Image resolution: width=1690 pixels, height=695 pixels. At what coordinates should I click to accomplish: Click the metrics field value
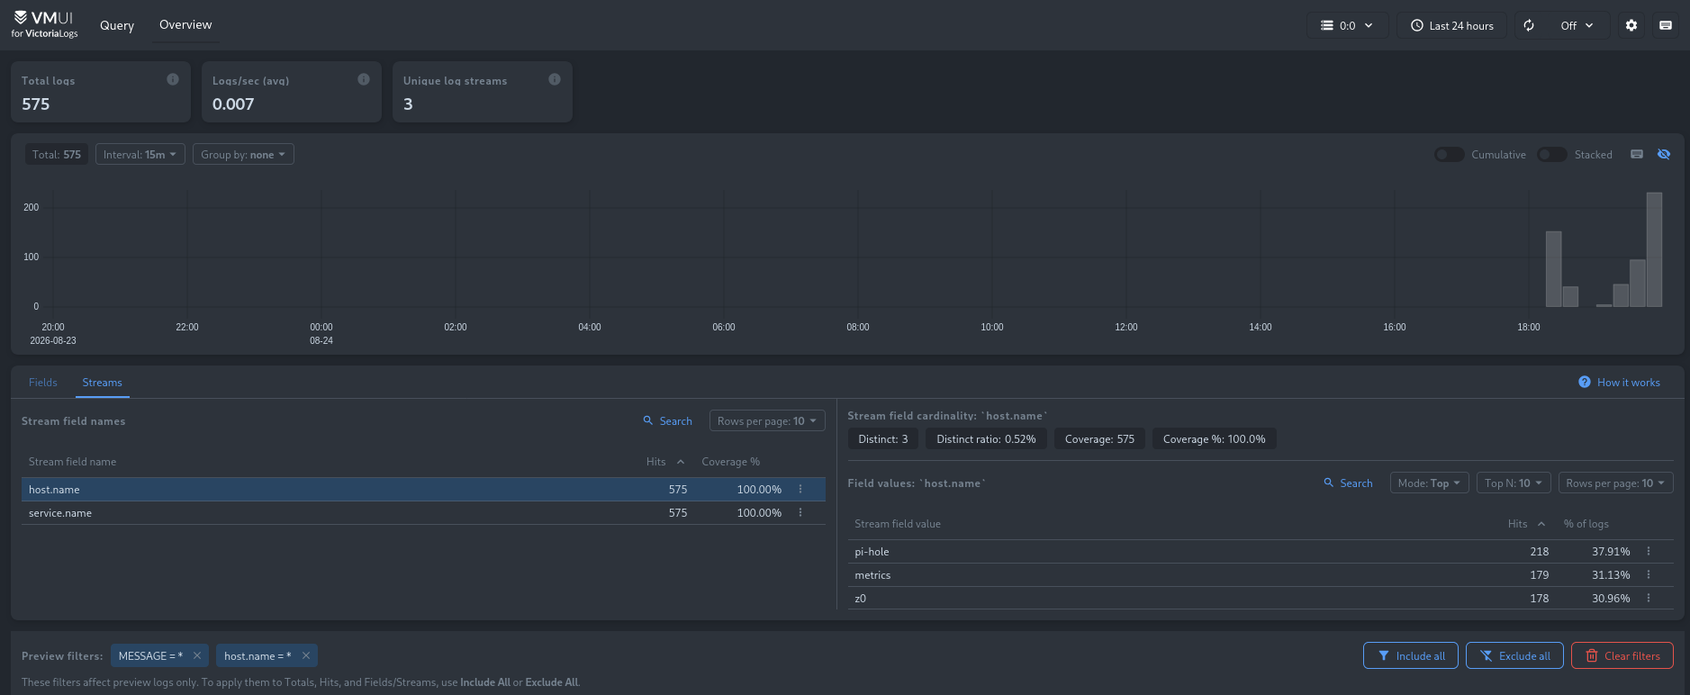pyautogui.click(x=872, y=574)
